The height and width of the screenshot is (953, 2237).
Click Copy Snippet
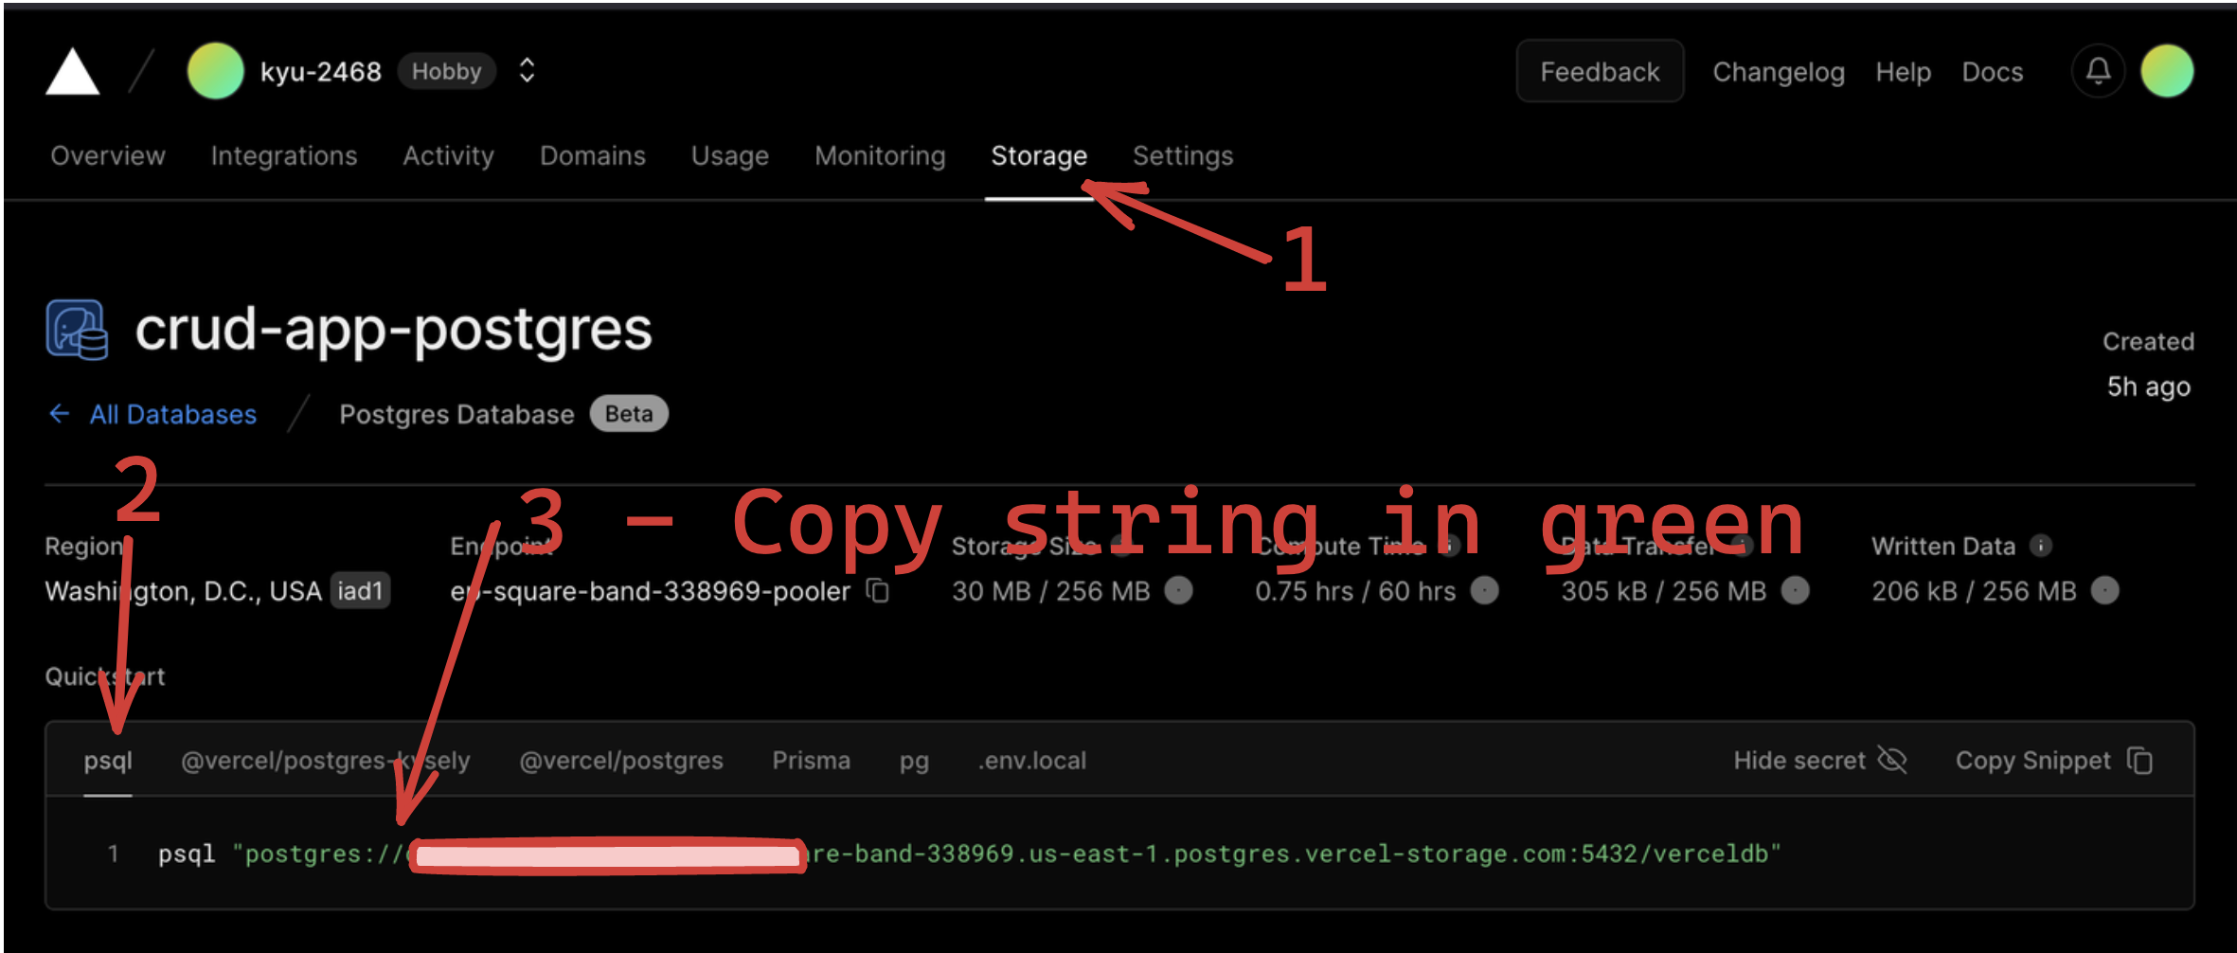point(2054,761)
